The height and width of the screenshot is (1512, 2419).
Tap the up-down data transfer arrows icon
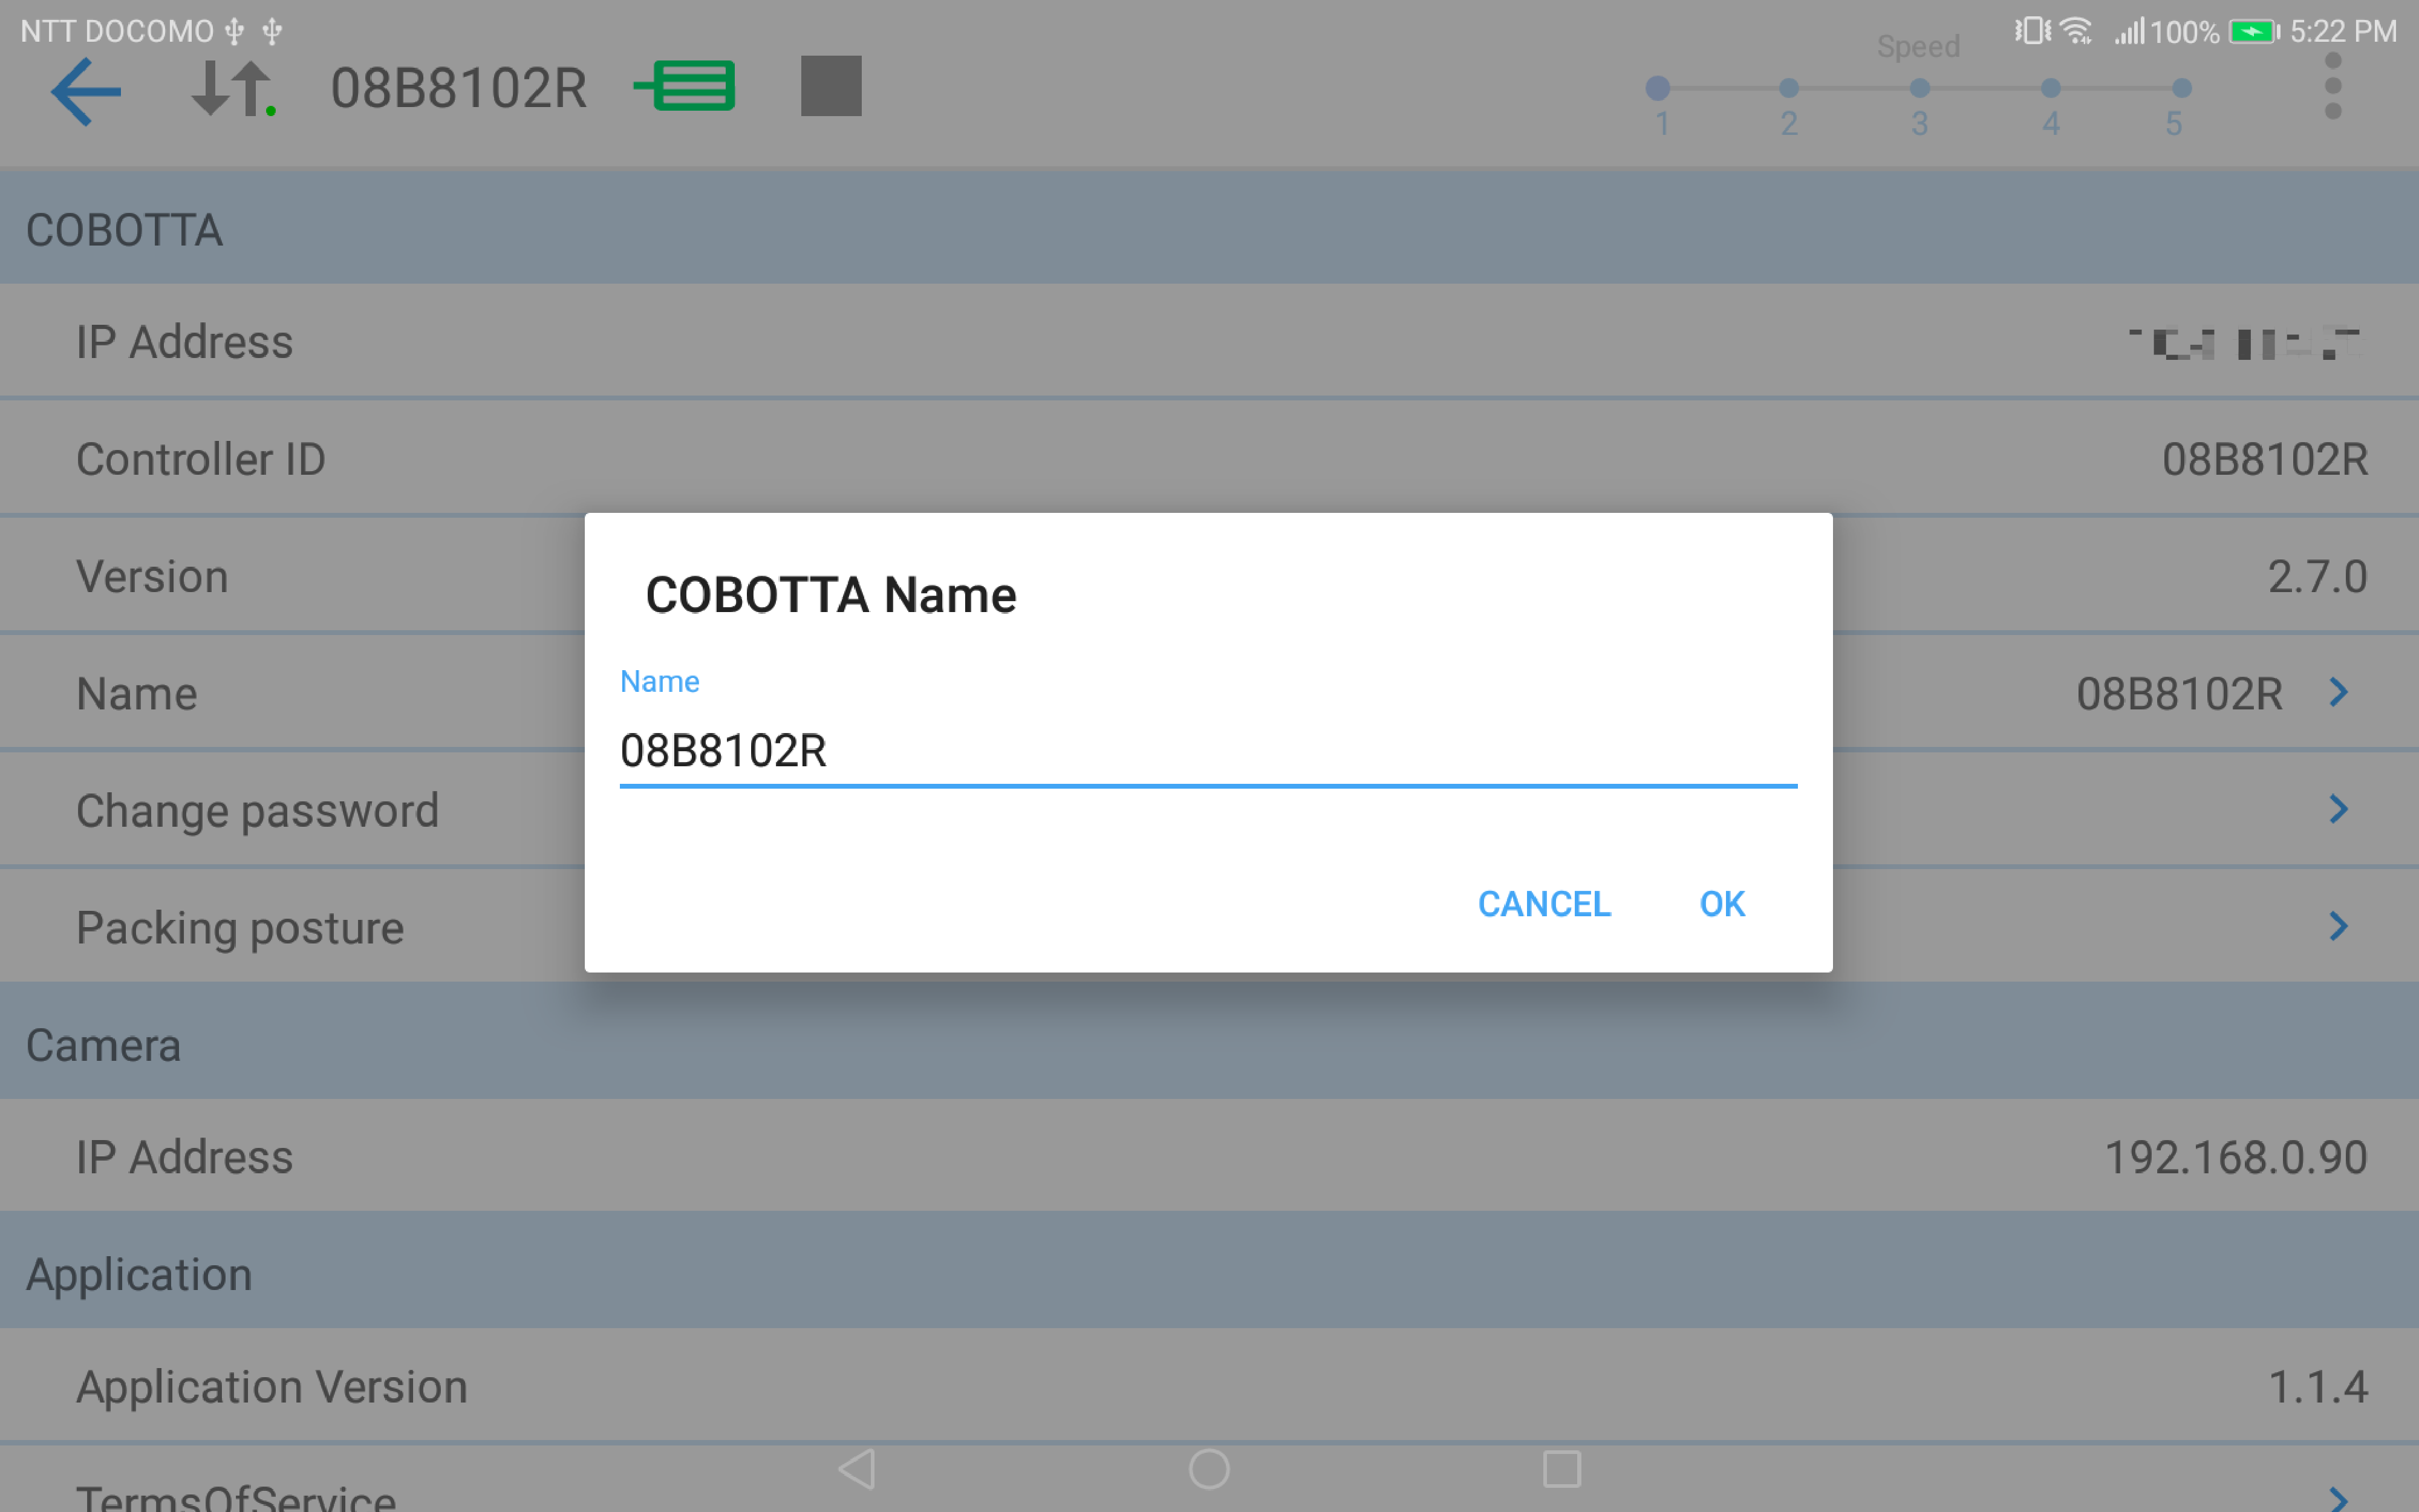232,89
